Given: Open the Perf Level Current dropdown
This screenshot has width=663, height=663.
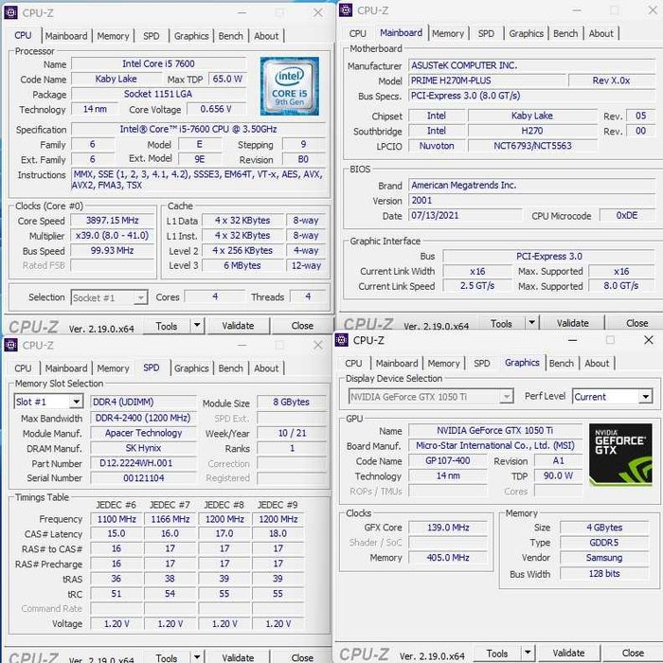Looking at the screenshot, I should pyautogui.click(x=645, y=397).
